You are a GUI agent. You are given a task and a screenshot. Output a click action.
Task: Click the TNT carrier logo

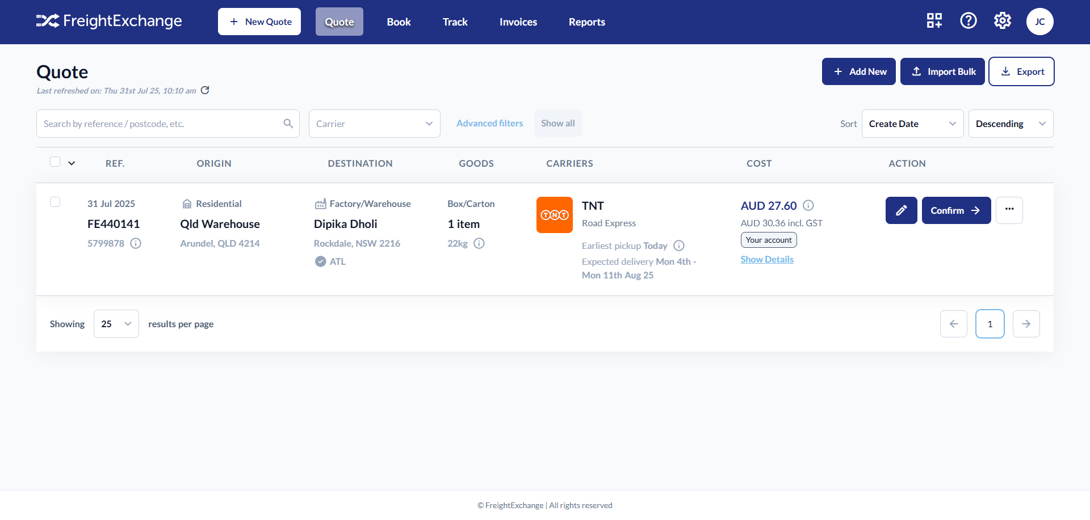point(555,215)
